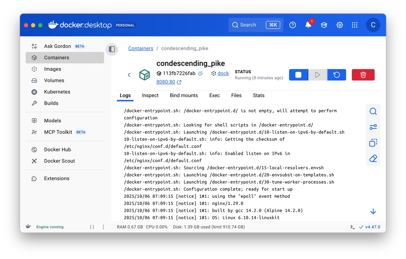
Task: Open help question mark icon
Action: pyautogui.click(x=293, y=25)
